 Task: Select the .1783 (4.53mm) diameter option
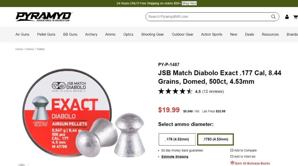[x=215, y=139]
